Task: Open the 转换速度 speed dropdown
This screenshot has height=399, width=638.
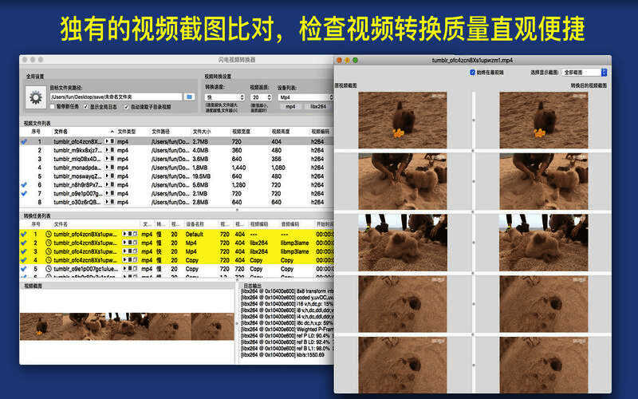Action: [x=224, y=97]
